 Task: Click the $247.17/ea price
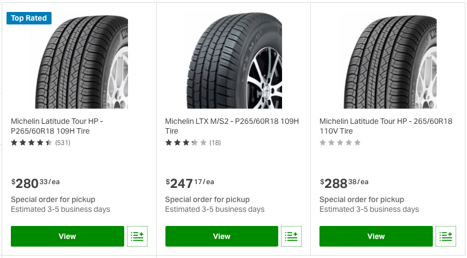(189, 184)
